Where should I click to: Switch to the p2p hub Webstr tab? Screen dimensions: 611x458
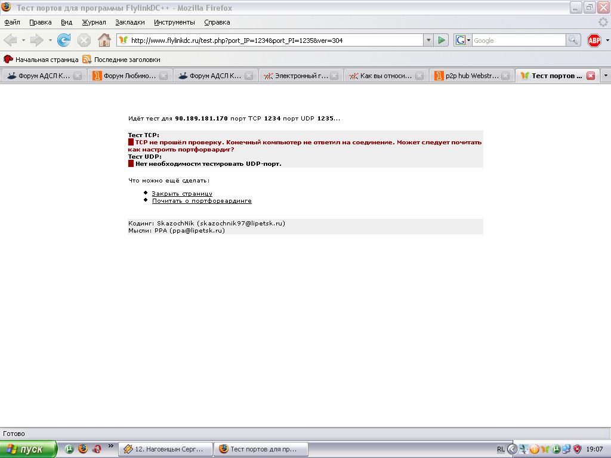pos(465,76)
